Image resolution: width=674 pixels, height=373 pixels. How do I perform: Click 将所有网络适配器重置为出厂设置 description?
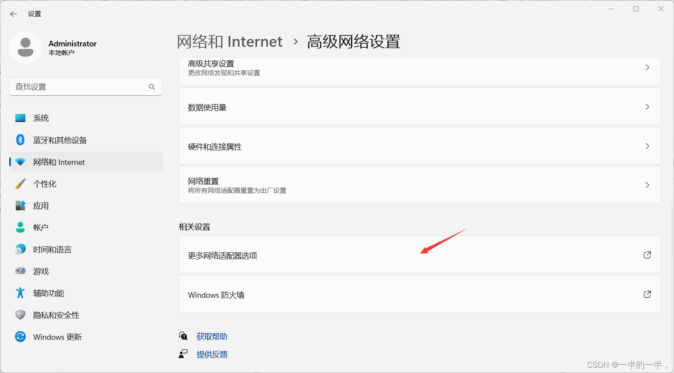click(x=237, y=191)
